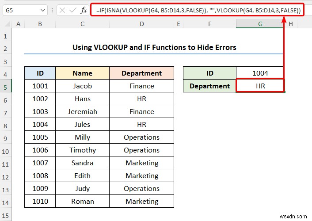This screenshot has width=312, height=221.
Task: Select cell with ID 1007
Action: pos(40,163)
